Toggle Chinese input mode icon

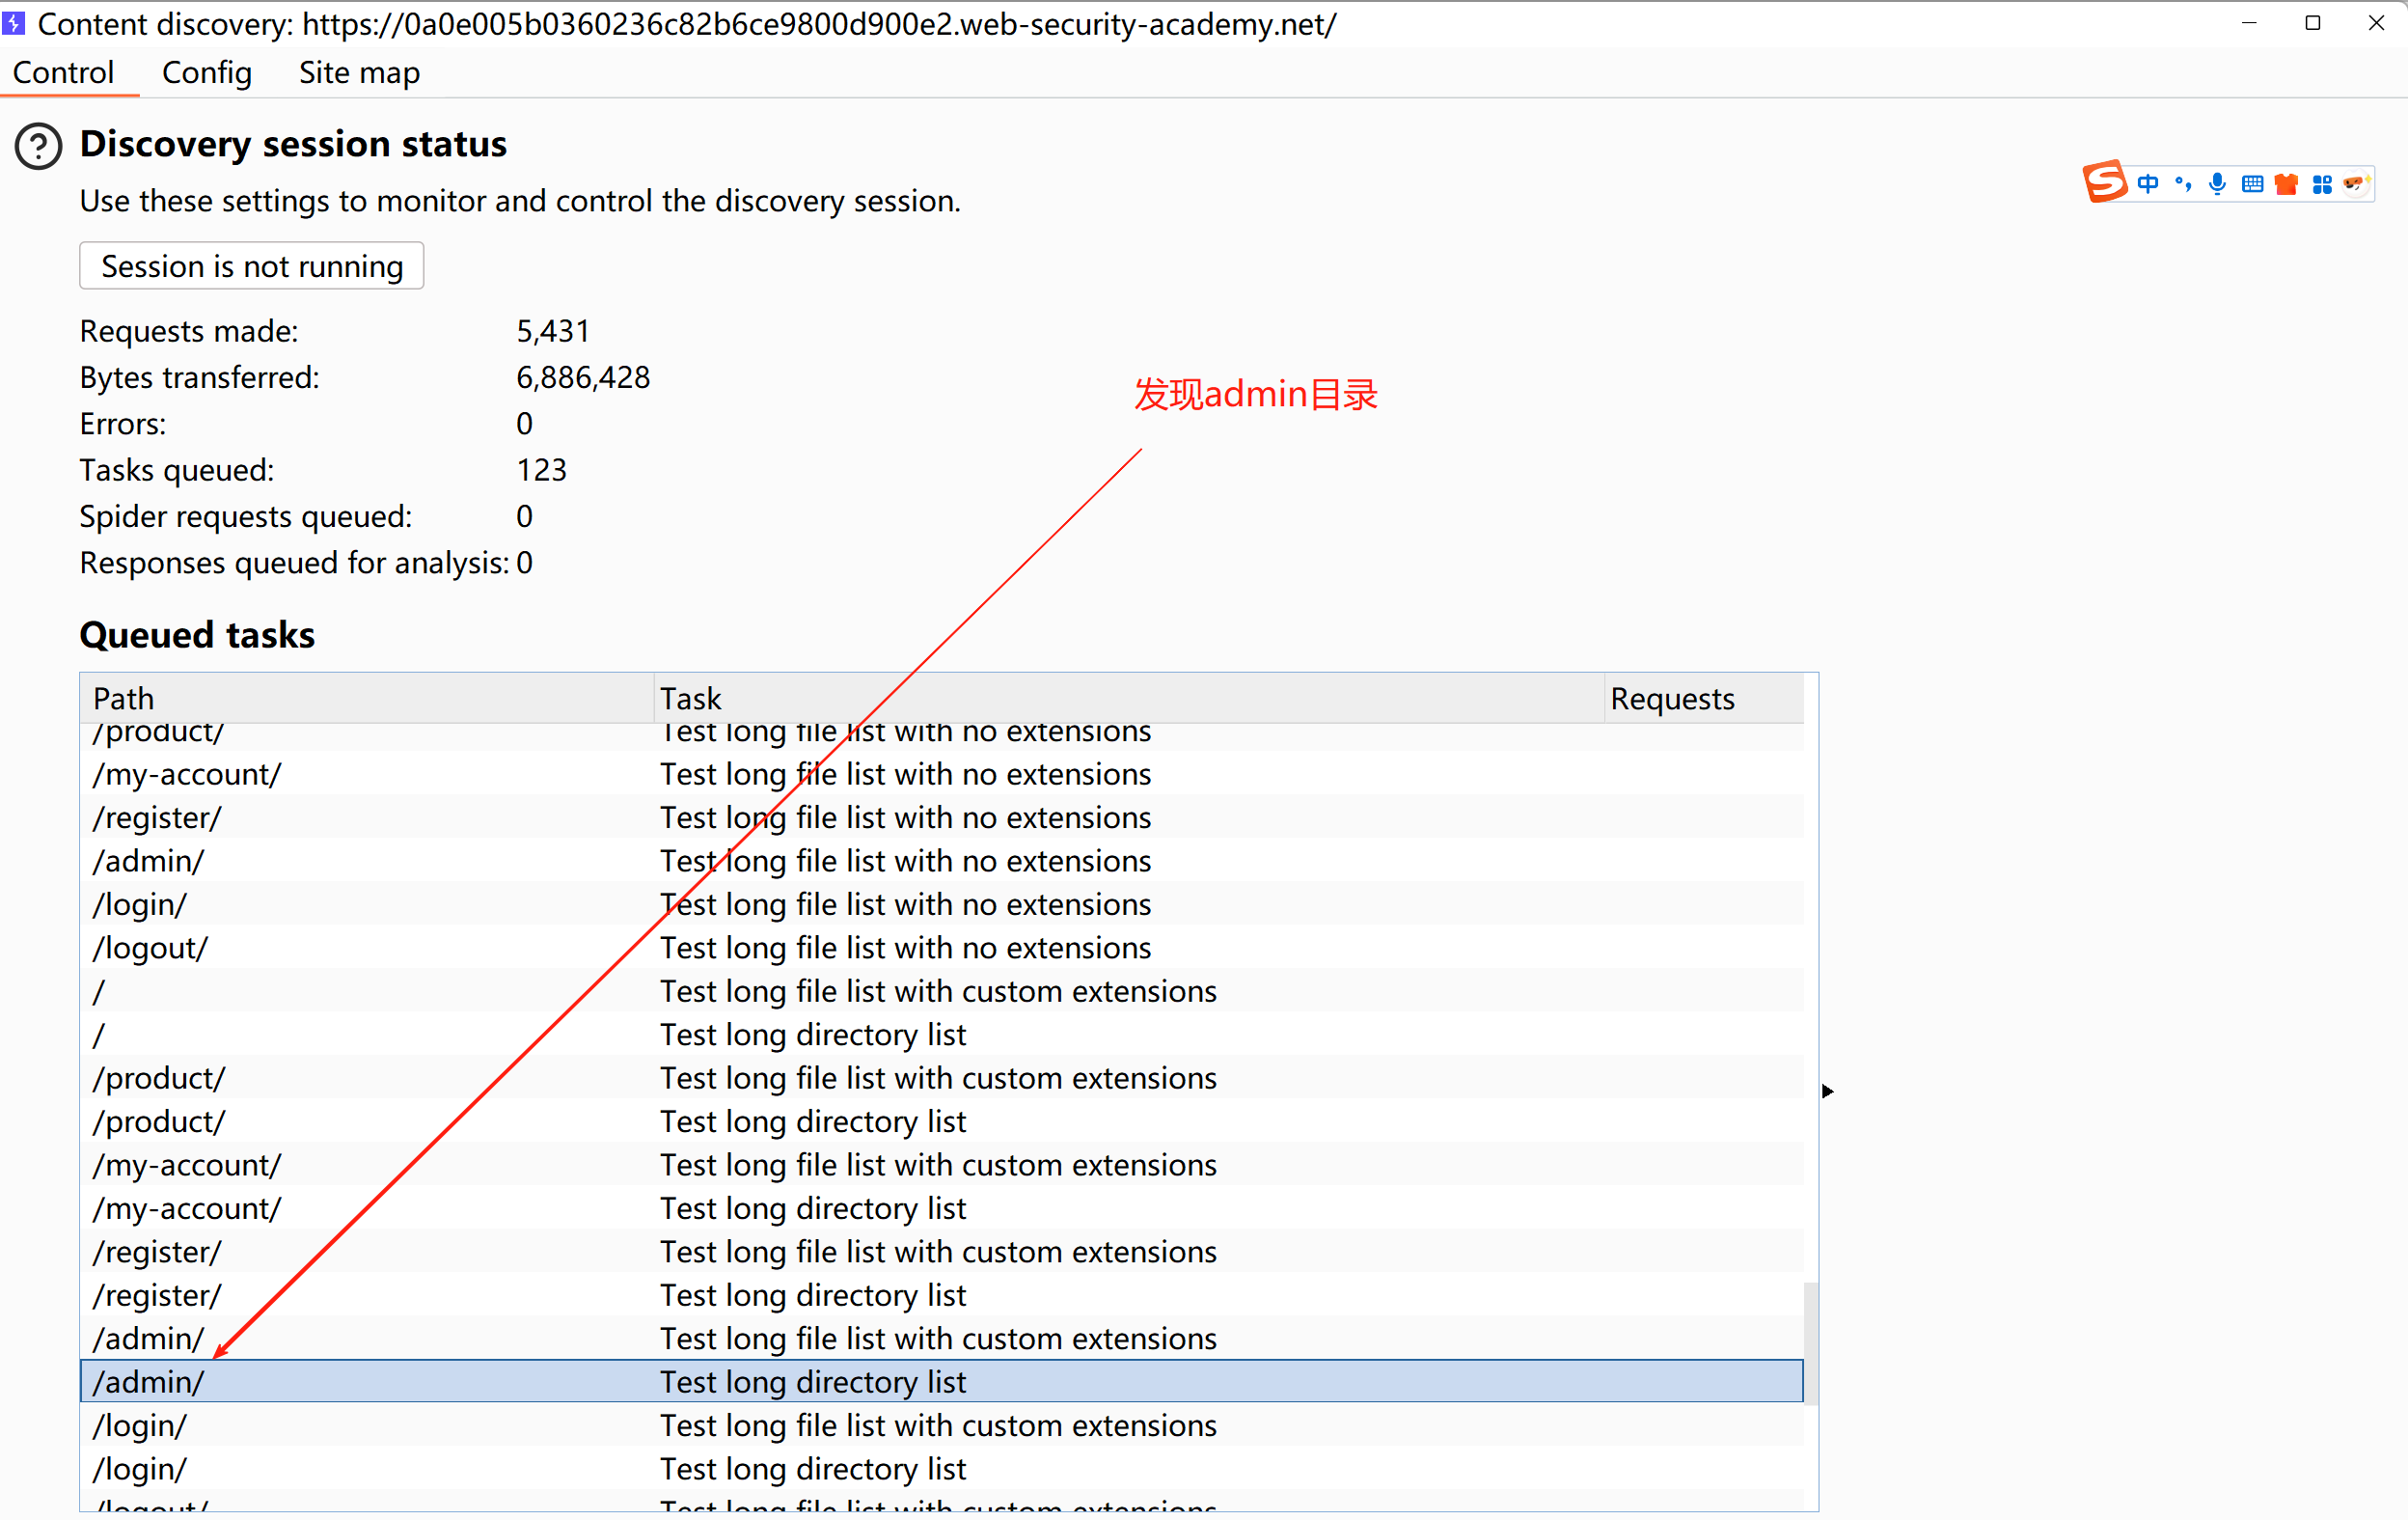(2147, 184)
